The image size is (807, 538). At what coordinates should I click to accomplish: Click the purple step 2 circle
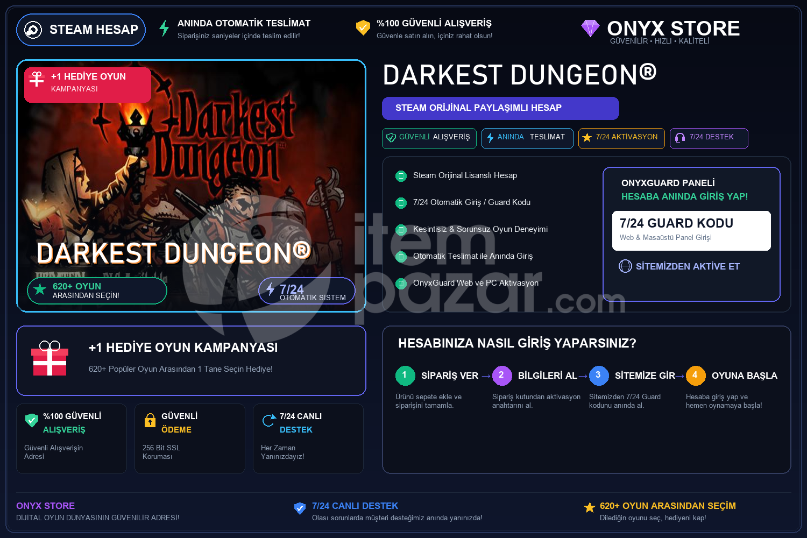(x=502, y=376)
